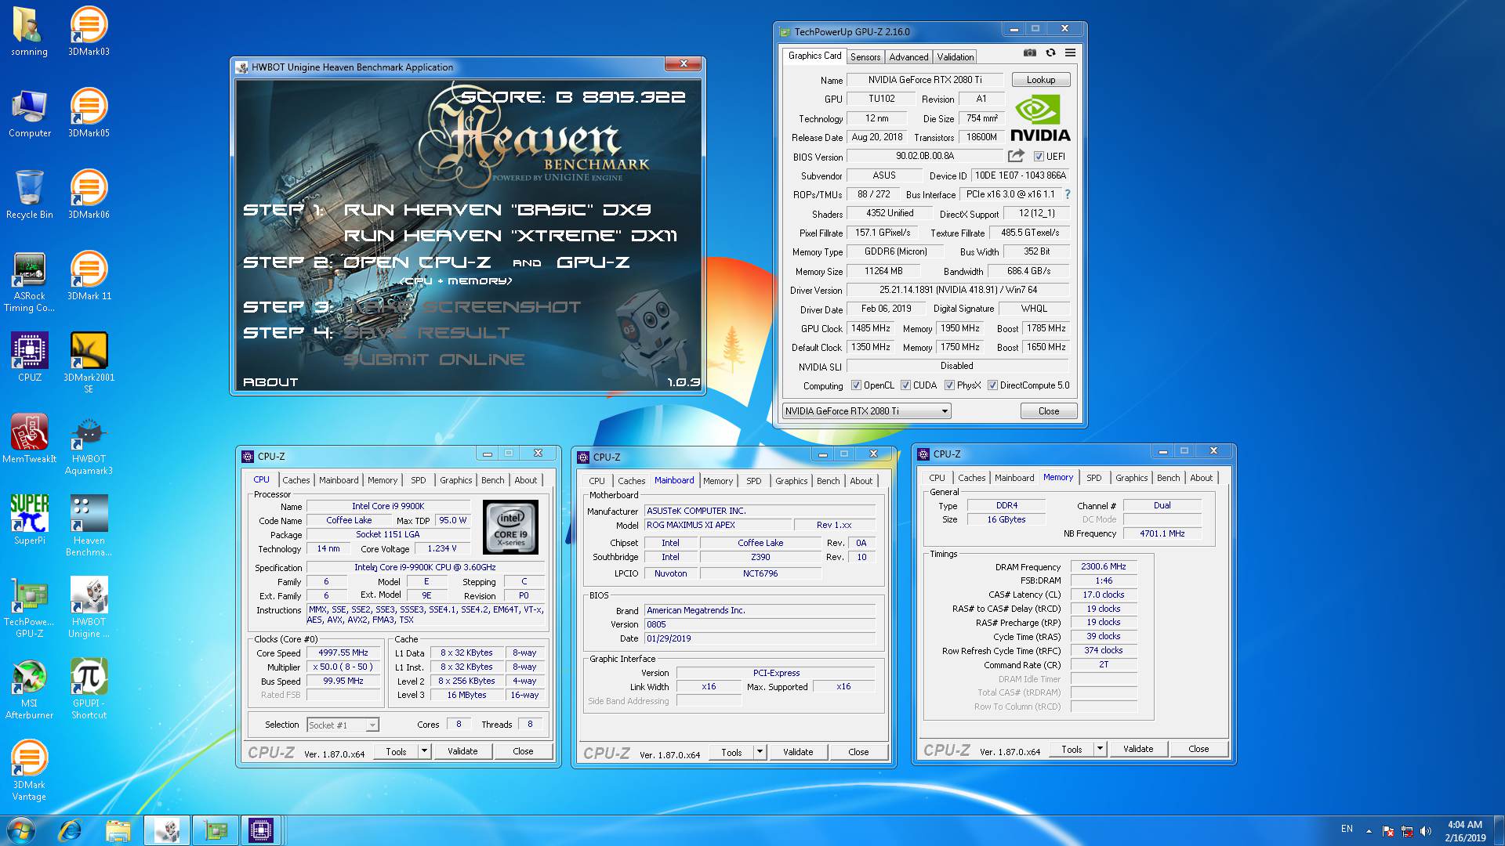Open Graphics tab in CPU-Z Memory window

tap(1131, 478)
